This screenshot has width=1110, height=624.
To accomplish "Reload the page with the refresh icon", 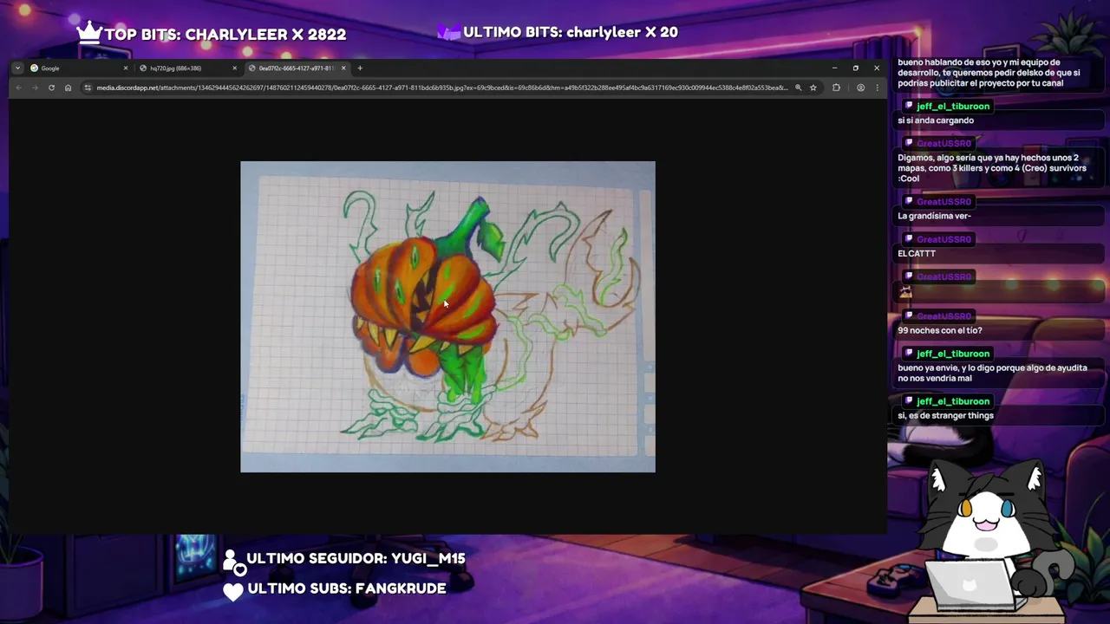I will 51,88.
